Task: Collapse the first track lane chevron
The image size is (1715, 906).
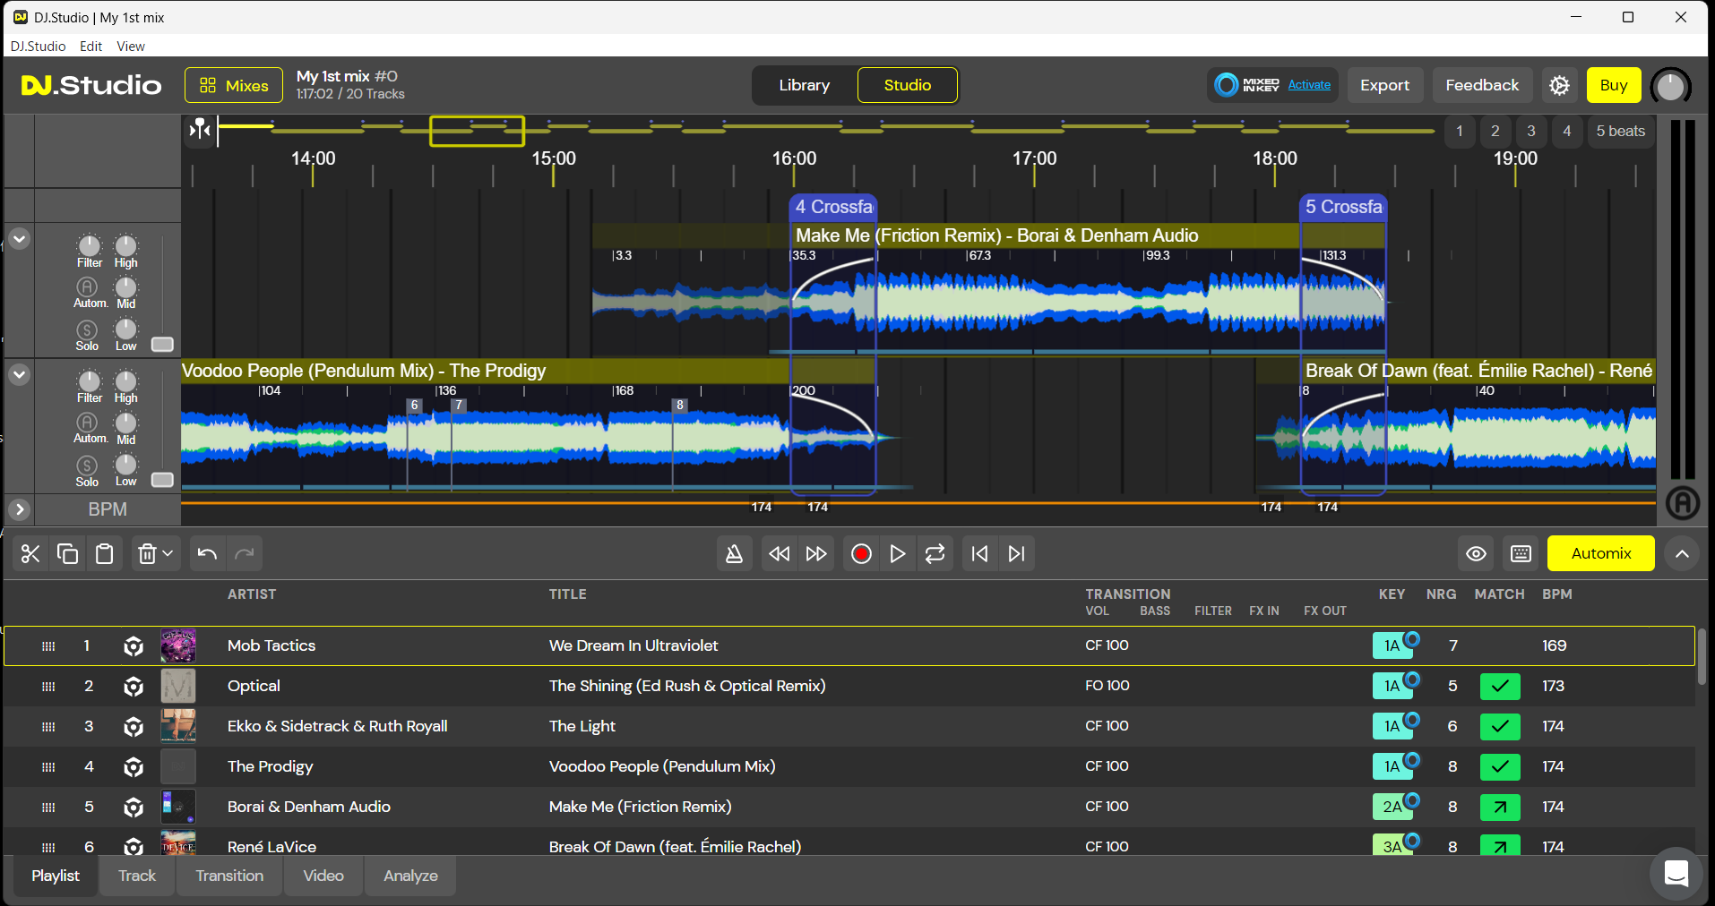Action: point(20,239)
